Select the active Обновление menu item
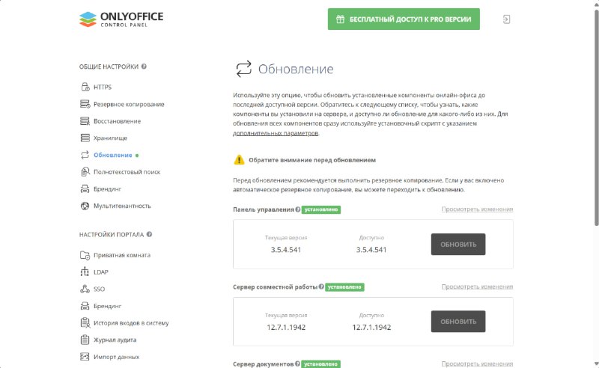 (x=113, y=155)
